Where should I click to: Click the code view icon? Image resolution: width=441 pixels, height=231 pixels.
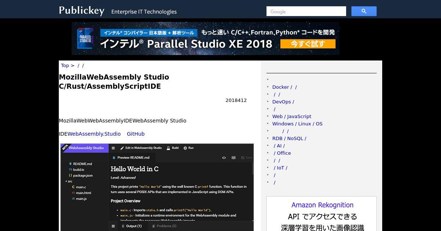click(224, 158)
